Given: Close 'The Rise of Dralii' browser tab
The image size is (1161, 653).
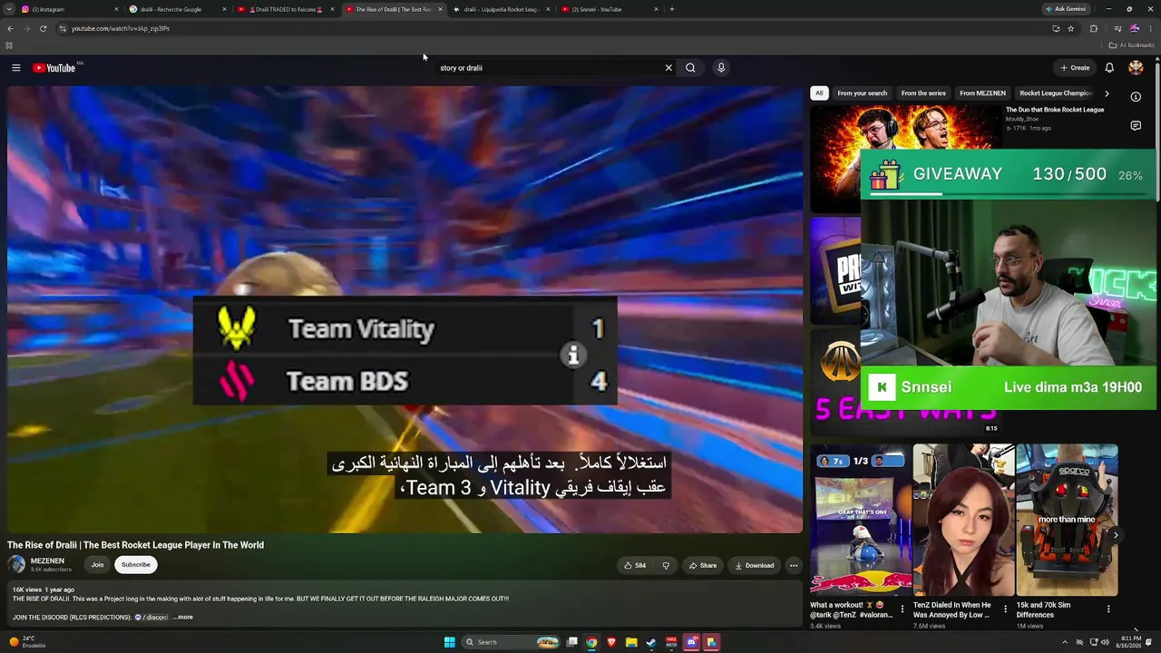Looking at the screenshot, I should click(440, 9).
